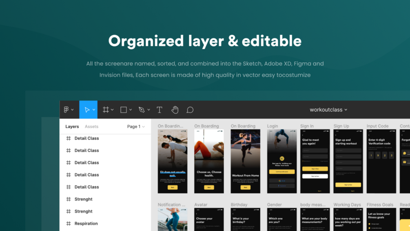
Task: Select the Text tool
Action: [159, 110]
